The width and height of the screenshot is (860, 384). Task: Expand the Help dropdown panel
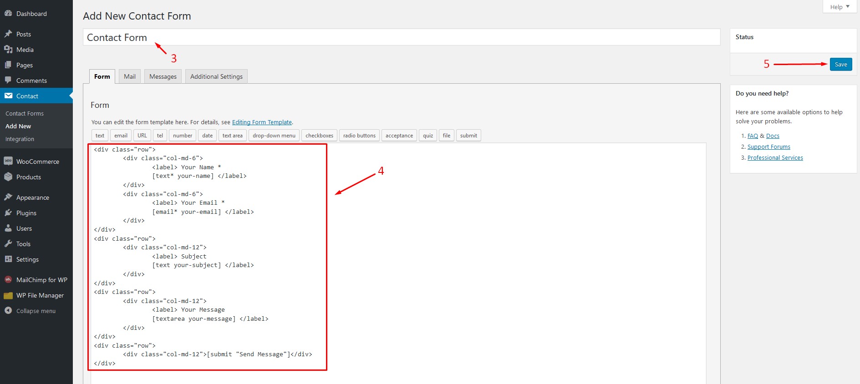coord(840,7)
